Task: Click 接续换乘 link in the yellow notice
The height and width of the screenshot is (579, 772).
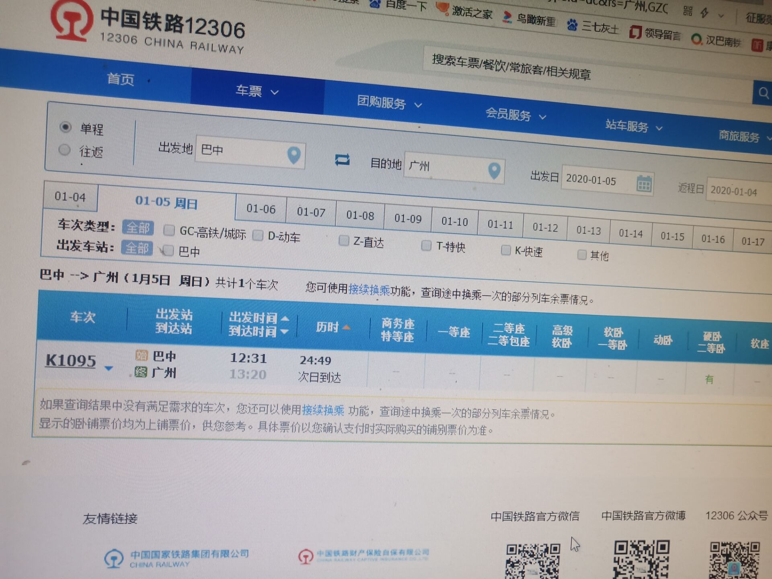Action: coord(323,410)
